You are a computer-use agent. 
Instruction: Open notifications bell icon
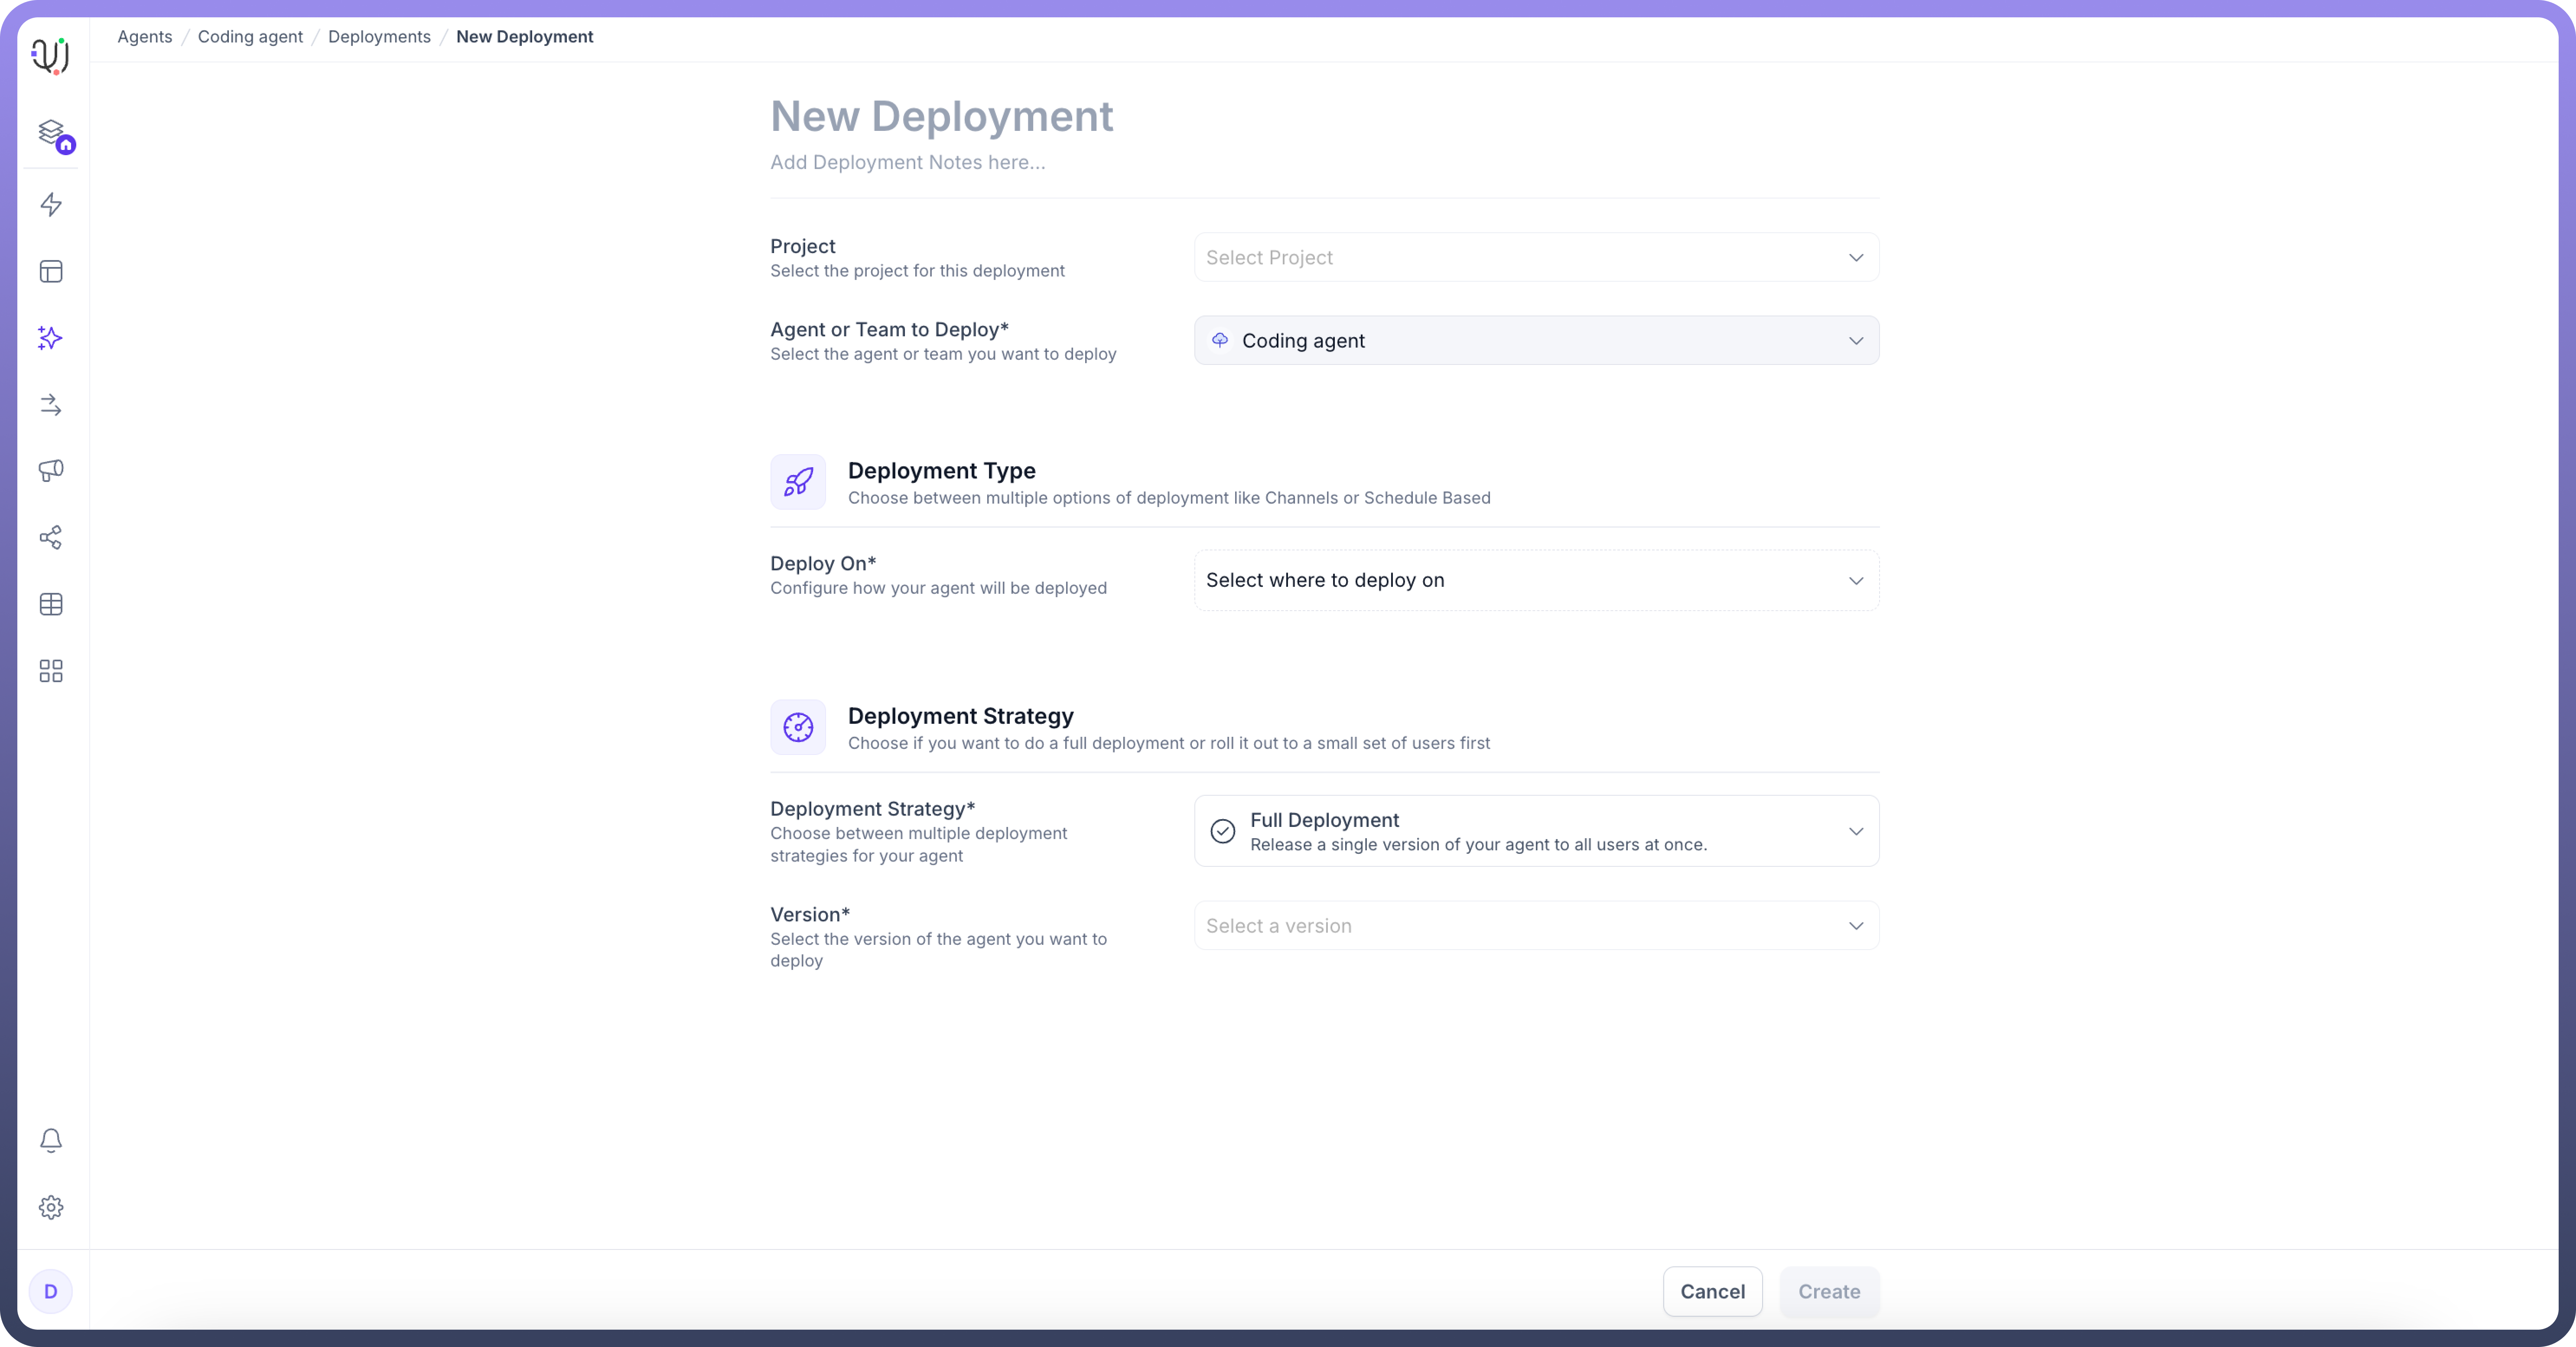[x=51, y=1140]
